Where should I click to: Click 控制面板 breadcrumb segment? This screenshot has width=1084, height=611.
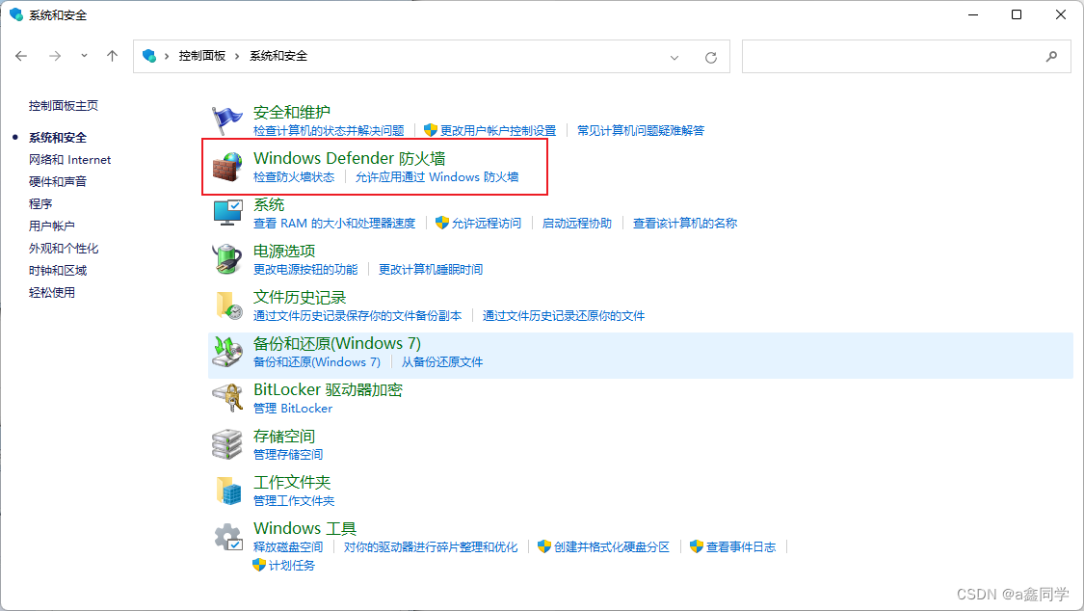202,56
